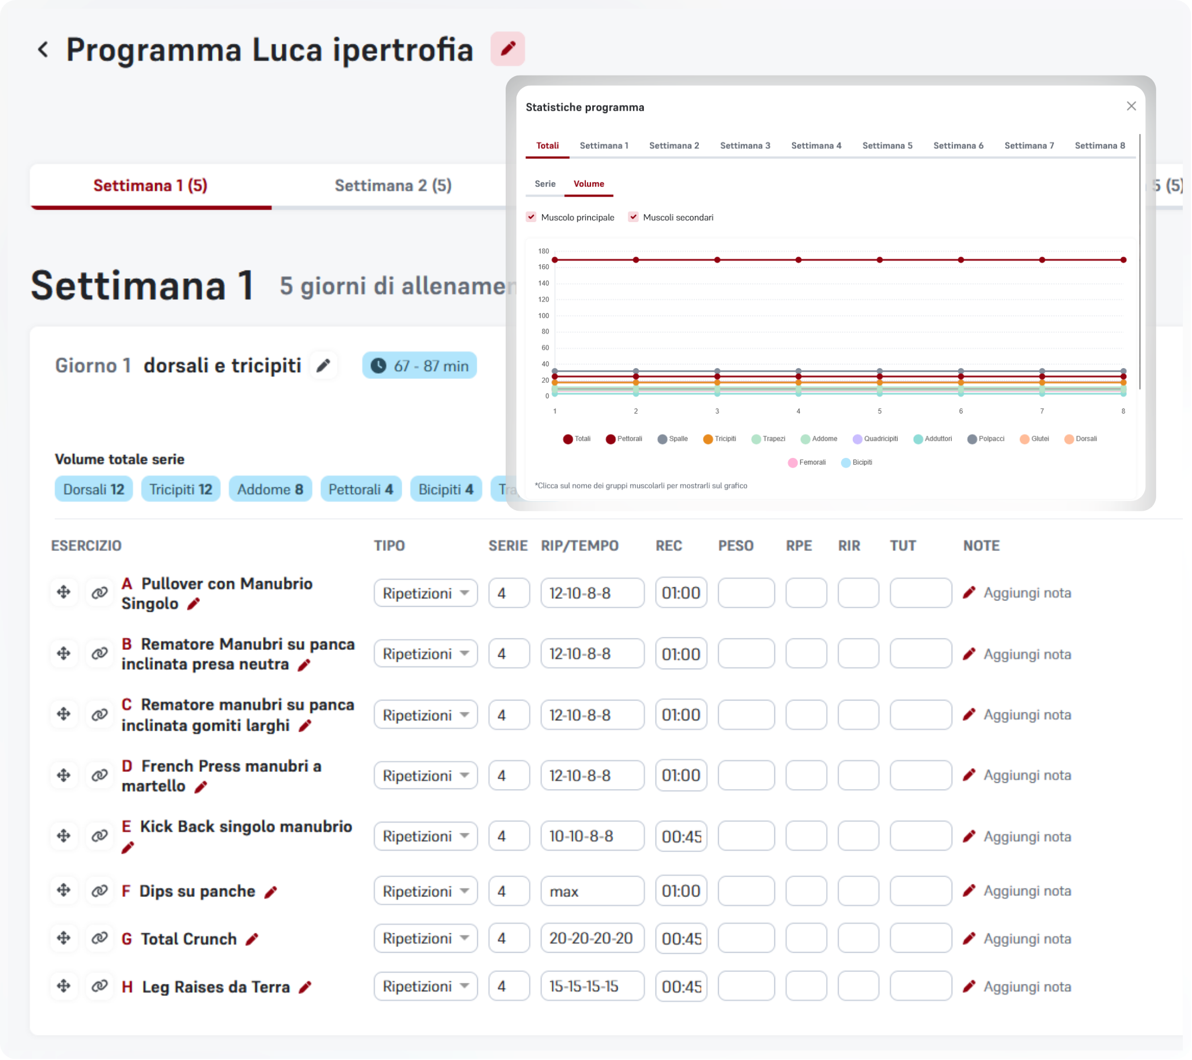Screen dimensions: 1192x1060
Task: Click the pencil icon beside the program title
Action: [x=507, y=48]
